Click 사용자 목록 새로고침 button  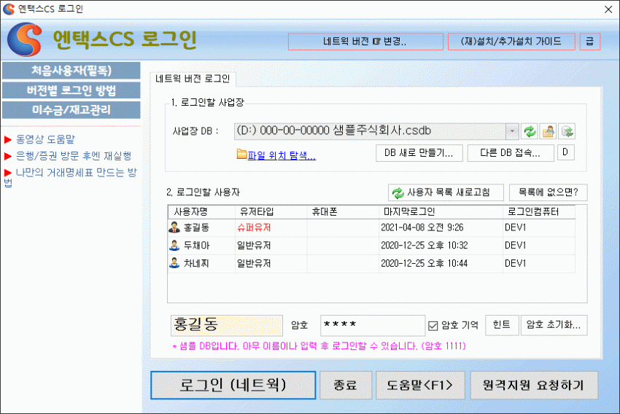[x=446, y=192]
